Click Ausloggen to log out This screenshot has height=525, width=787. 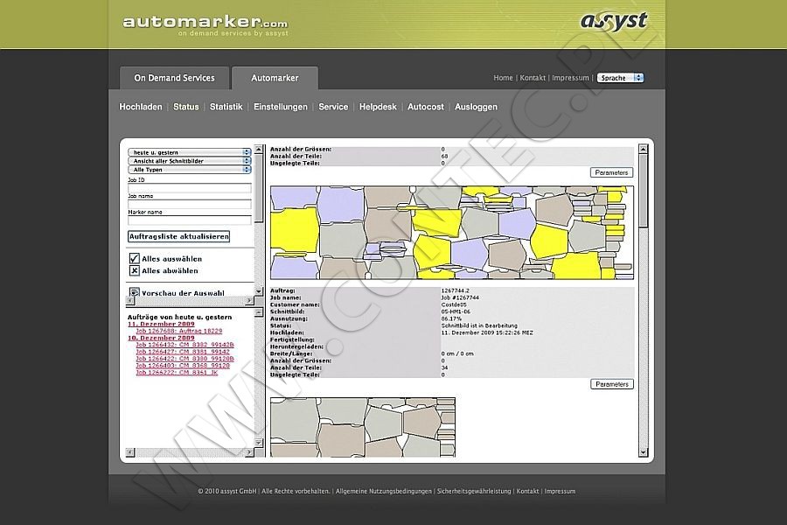click(476, 107)
